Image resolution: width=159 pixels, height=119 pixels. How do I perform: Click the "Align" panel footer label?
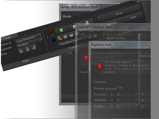pos(26,61)
